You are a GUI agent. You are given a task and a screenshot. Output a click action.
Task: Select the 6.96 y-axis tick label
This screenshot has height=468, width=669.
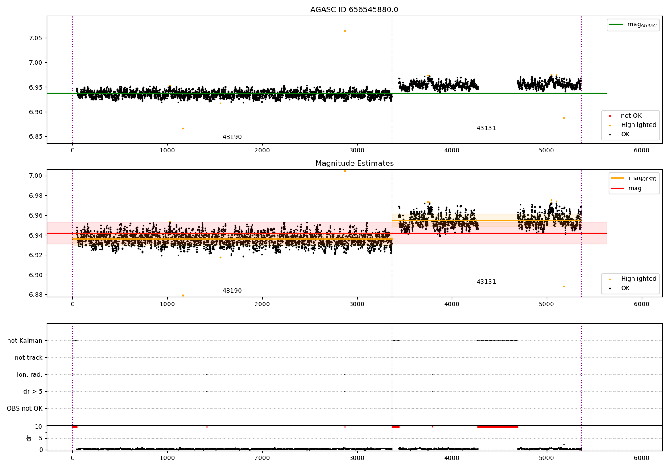coord(36,215)
